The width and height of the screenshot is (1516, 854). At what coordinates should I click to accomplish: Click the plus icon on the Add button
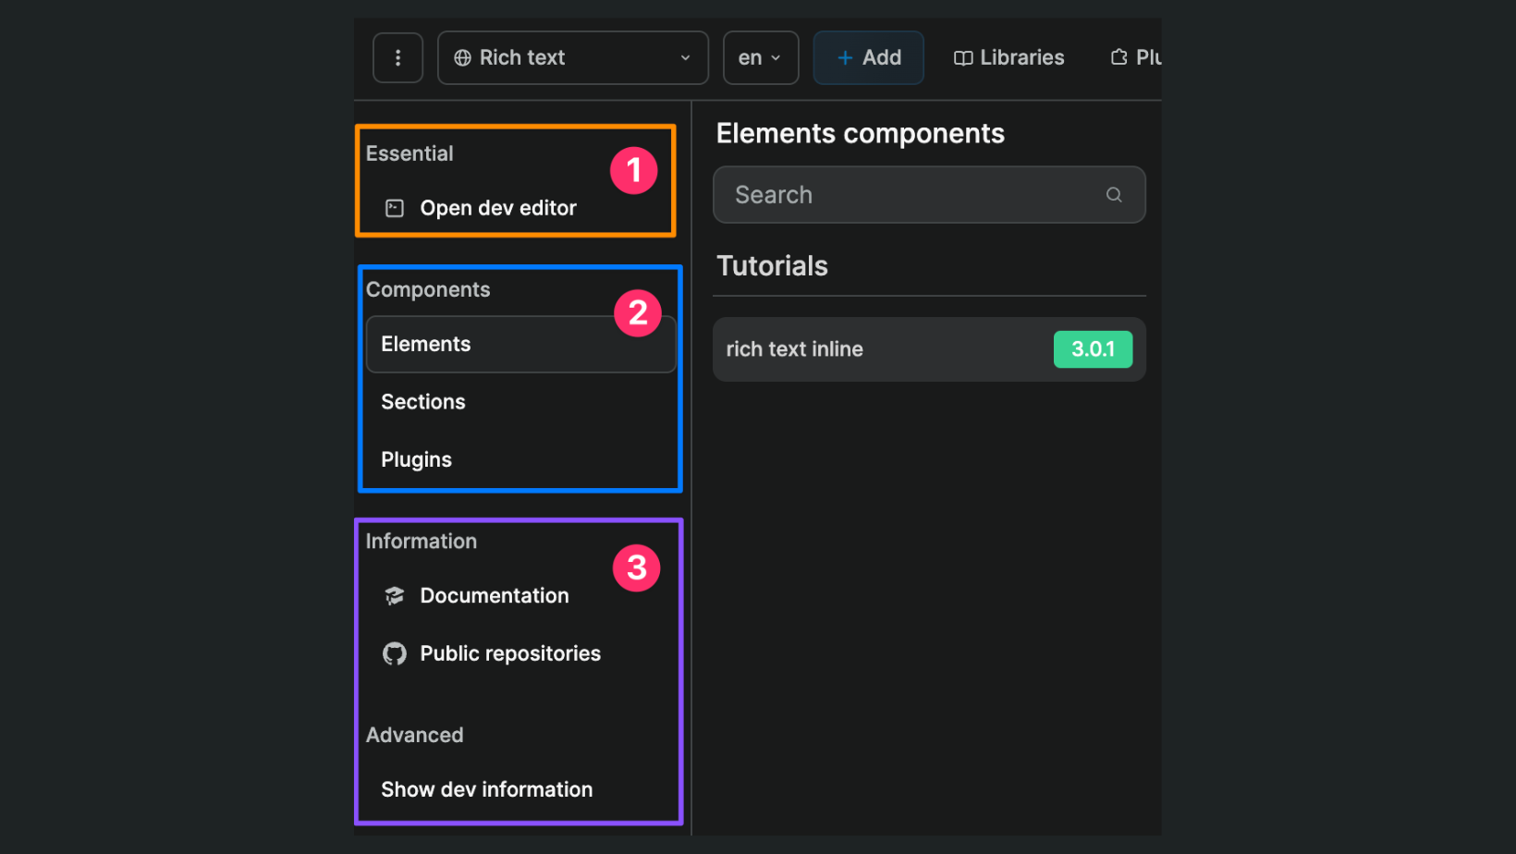coord(844,57)
